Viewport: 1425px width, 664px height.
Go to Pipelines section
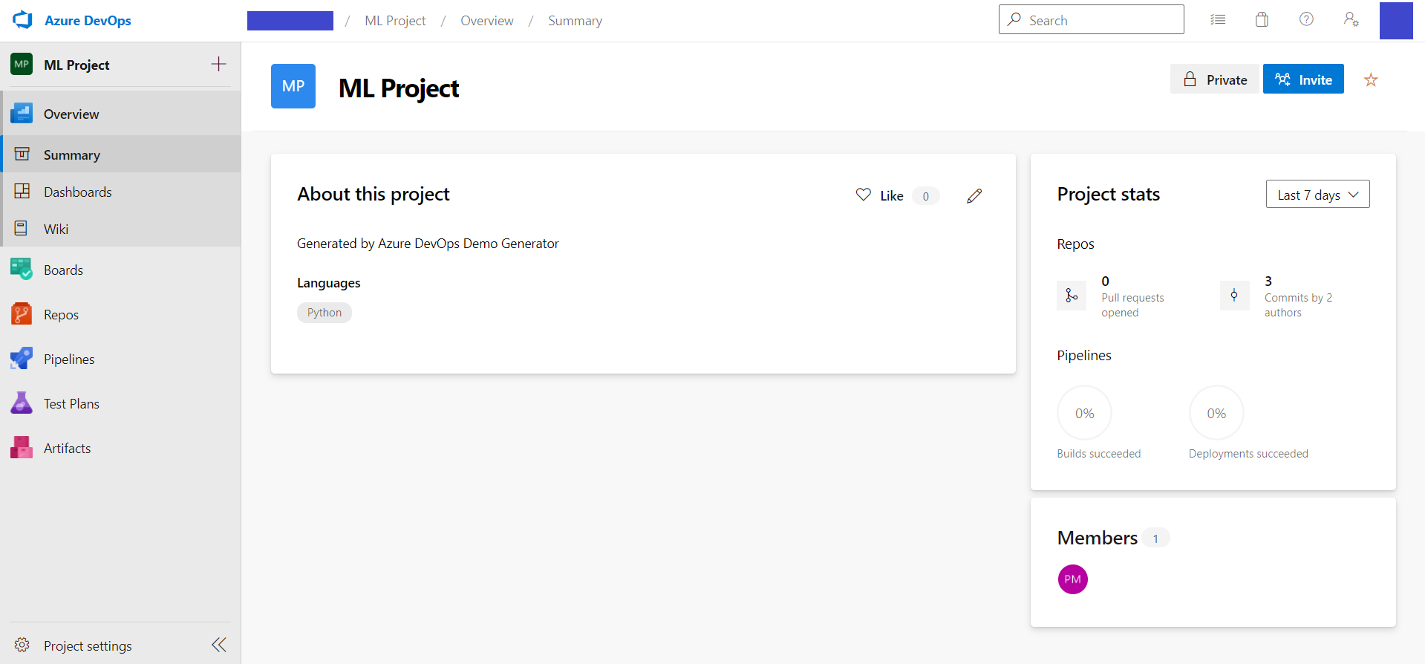point(120,359)
